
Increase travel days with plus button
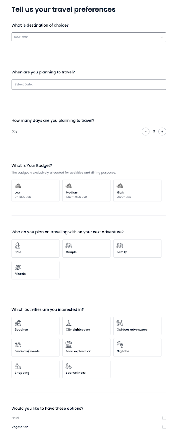(162, 131)
